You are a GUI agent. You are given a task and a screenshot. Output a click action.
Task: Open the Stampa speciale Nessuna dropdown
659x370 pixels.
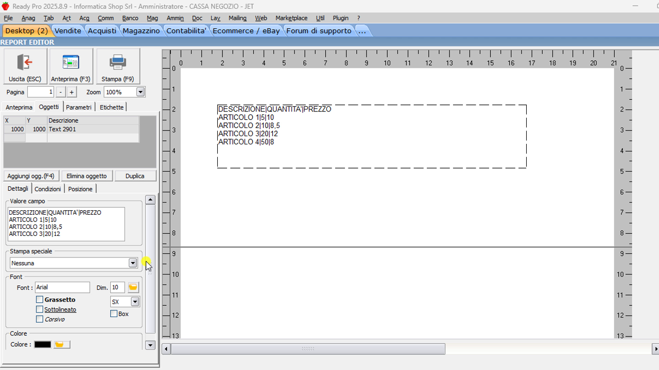pos(133,263)
